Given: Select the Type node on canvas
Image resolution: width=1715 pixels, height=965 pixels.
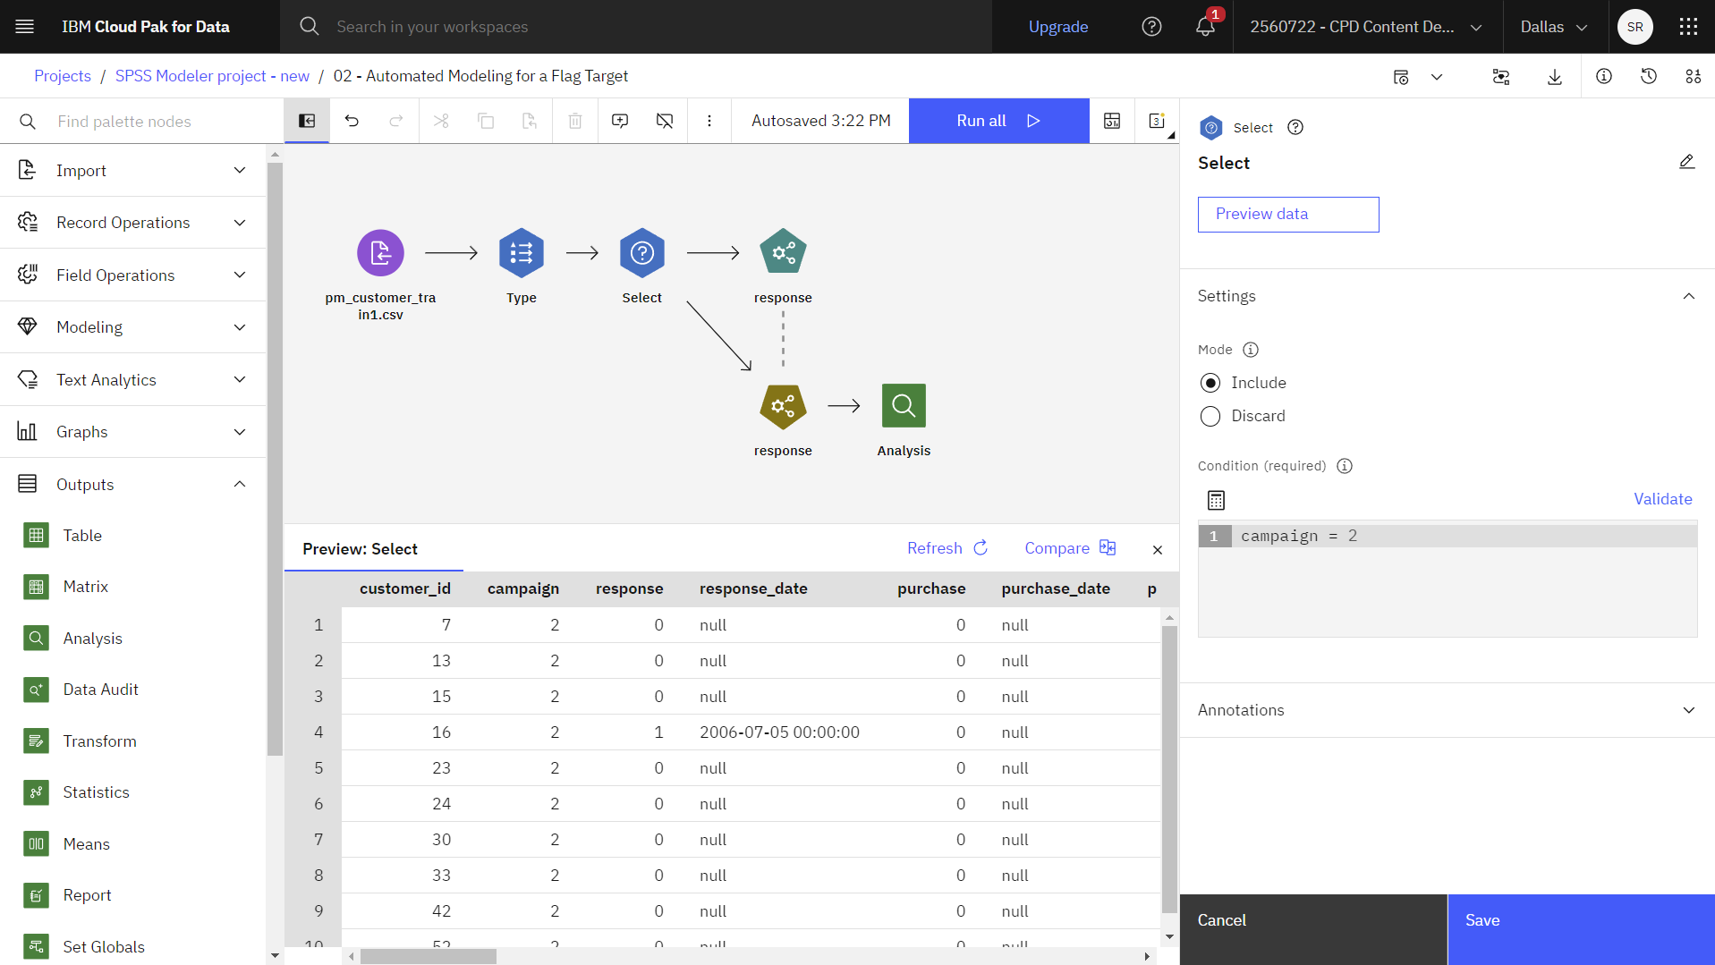Looking at the screenshot, I should point(522,253).
